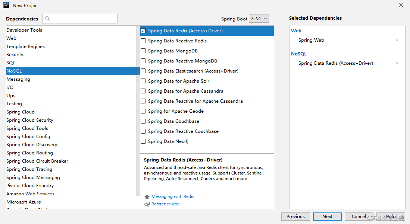This screenshot has width=410, height=224.
Task: Check the Spring Data Elasticsearch dependency
Action: (x=143, y=71)
